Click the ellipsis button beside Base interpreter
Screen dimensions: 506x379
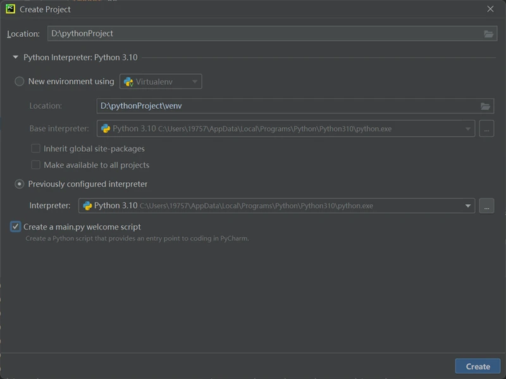486,128
